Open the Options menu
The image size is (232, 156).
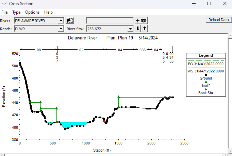tap(32, 12)
